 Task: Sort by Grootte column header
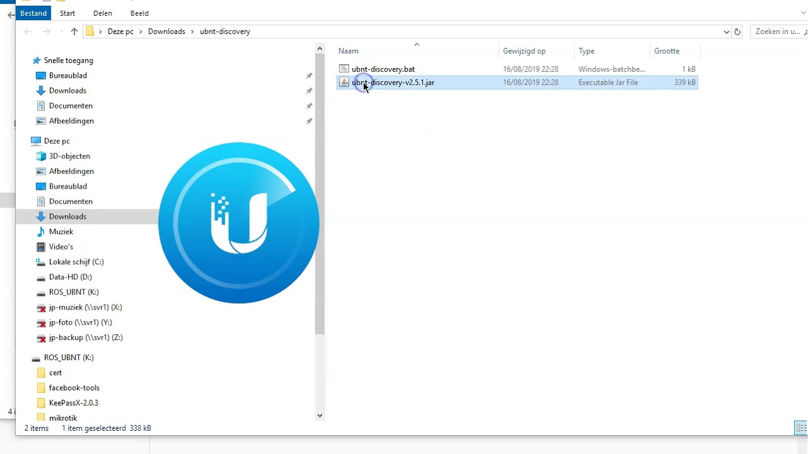click(x=667, y=51)
